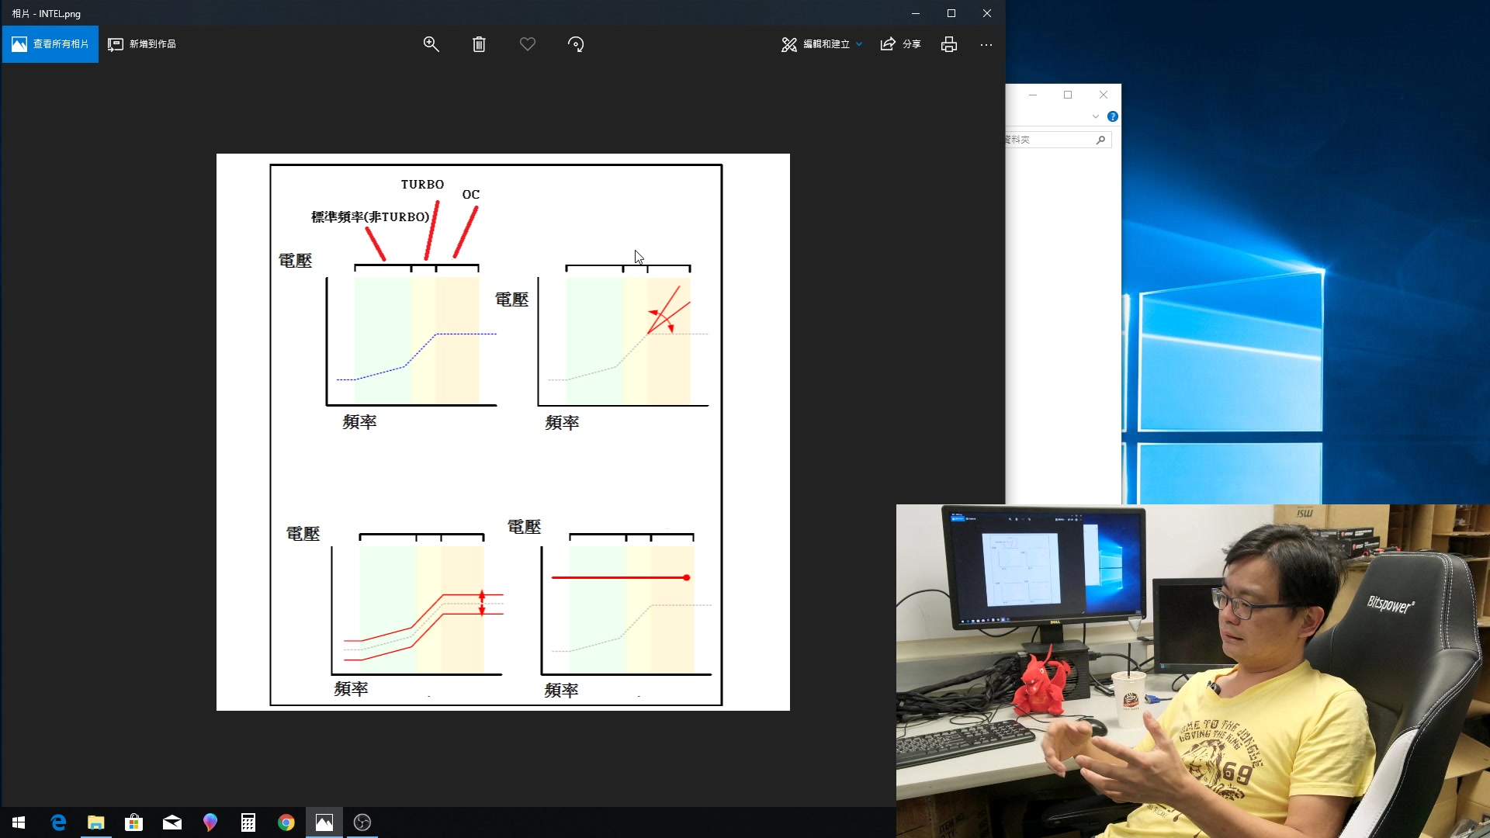Open Calculator from taskbar
This screenshot has width=1490, height=838.
pos(248,822)
